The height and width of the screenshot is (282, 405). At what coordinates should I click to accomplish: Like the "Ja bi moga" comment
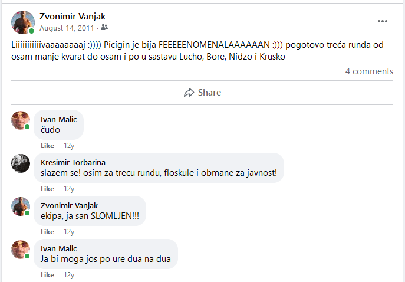click(x=47, y=275)
